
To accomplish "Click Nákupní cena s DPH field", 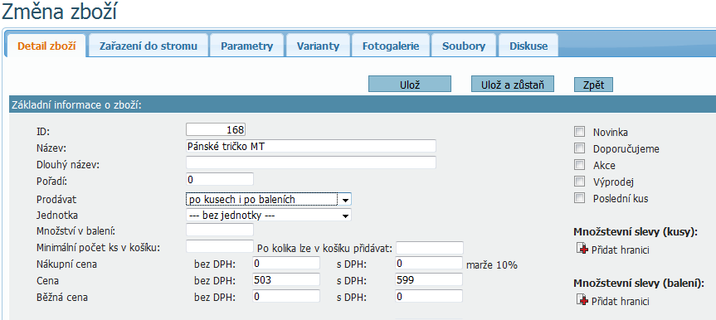I will pyautogui.click(x=429, y=263).
